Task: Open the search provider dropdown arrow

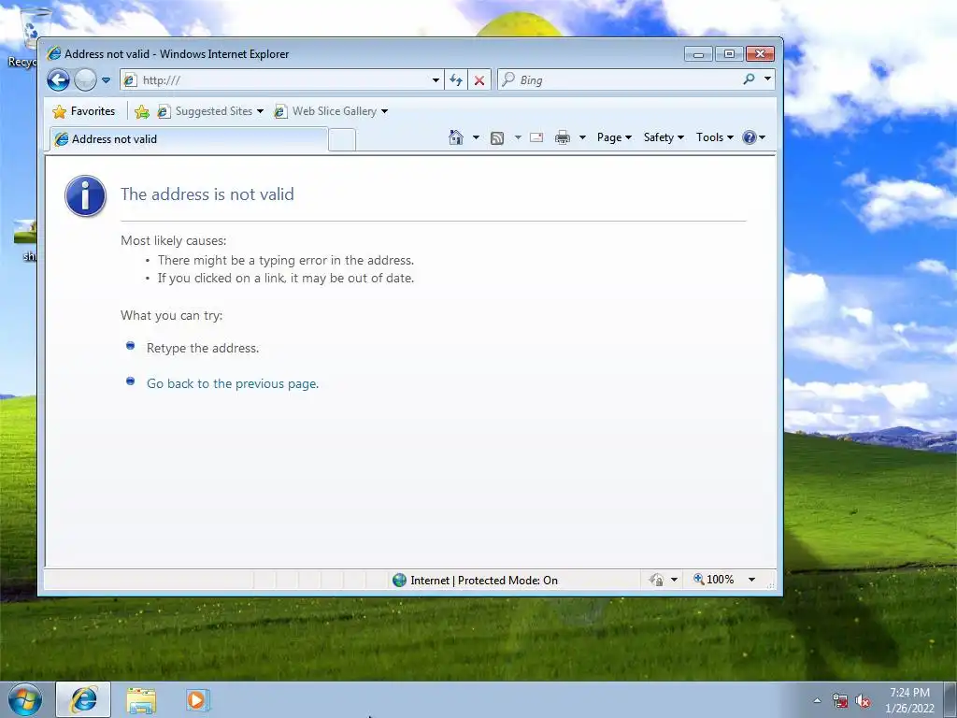Action: click(x=767, y=79)
